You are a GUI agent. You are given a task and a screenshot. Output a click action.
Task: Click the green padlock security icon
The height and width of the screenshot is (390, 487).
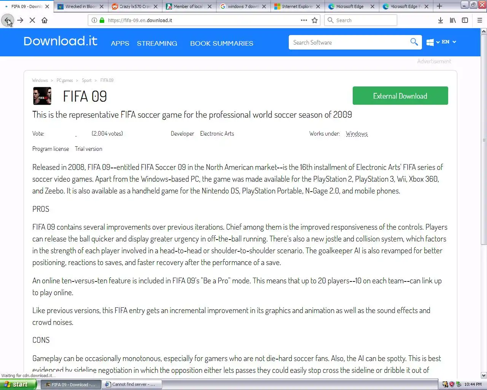tap(102, 20)
